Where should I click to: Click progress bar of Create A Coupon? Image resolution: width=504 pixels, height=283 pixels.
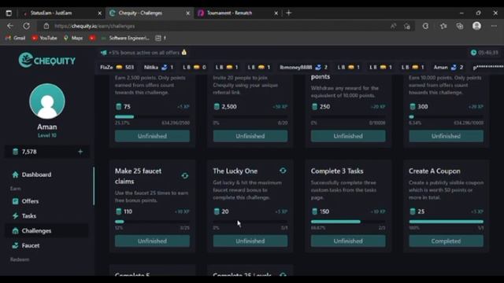coord(447,222)
